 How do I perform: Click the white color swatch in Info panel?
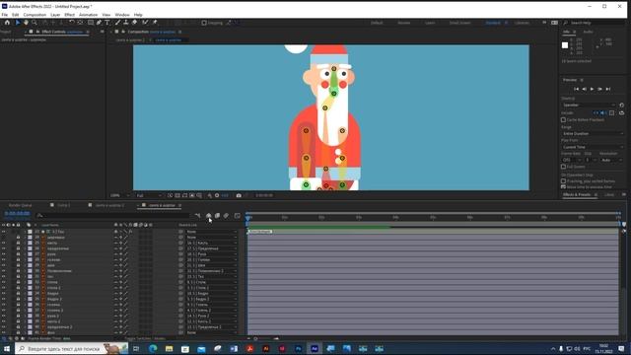pos(565,45)
